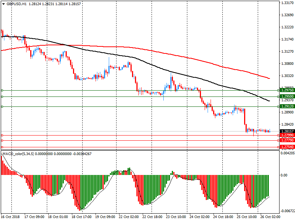Click the 23 Oct 10:00 time axis label
Viewport: 295px width, 221px height.
pyautogui.click(x=176, y=217)
